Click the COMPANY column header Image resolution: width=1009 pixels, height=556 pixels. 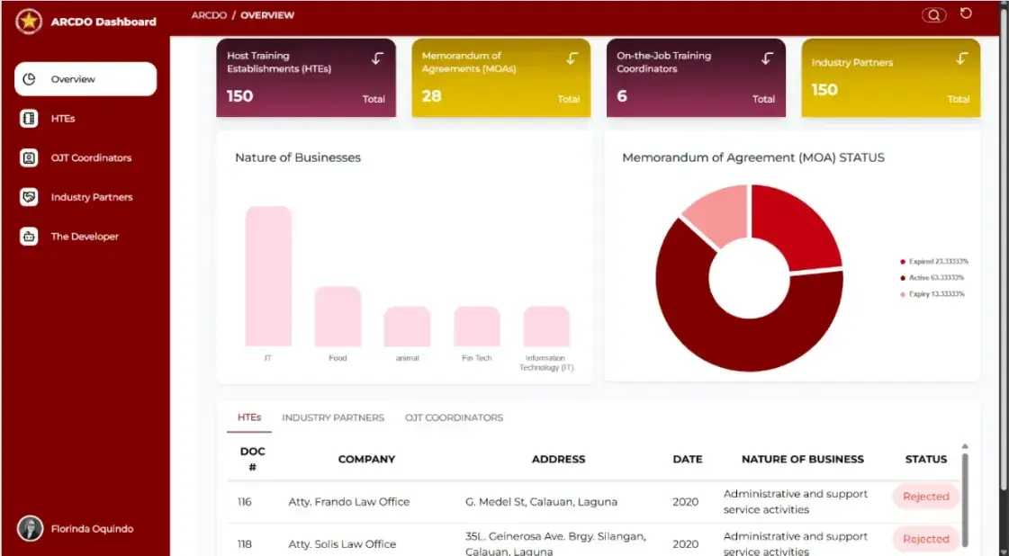pyautogui.click(x=367, y=459)
